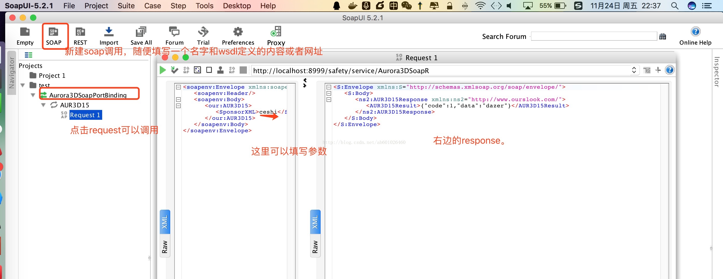723x279 pixels.
Task: Switch request editor to XML tab
Action: pos(165,222)
